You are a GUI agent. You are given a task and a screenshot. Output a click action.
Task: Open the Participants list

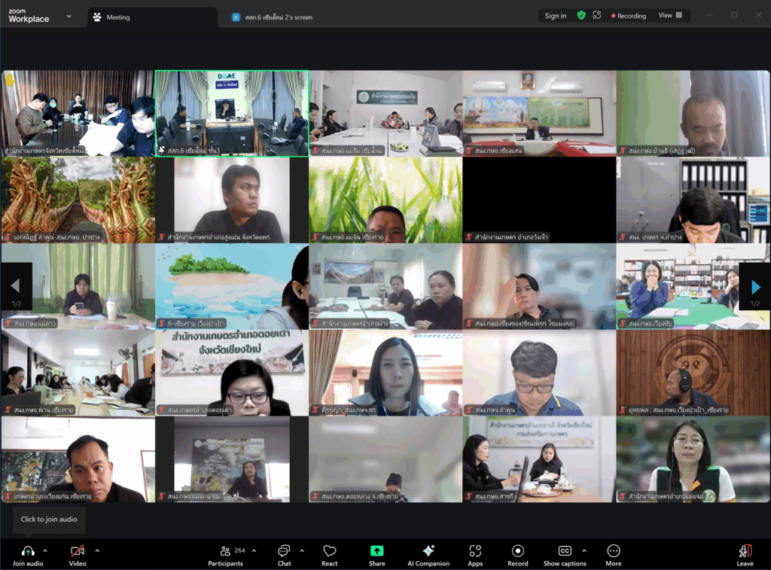pos(226,551)
